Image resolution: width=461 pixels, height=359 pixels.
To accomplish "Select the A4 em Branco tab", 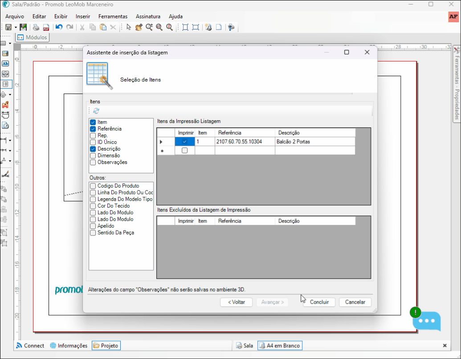I will click(280, 346).
